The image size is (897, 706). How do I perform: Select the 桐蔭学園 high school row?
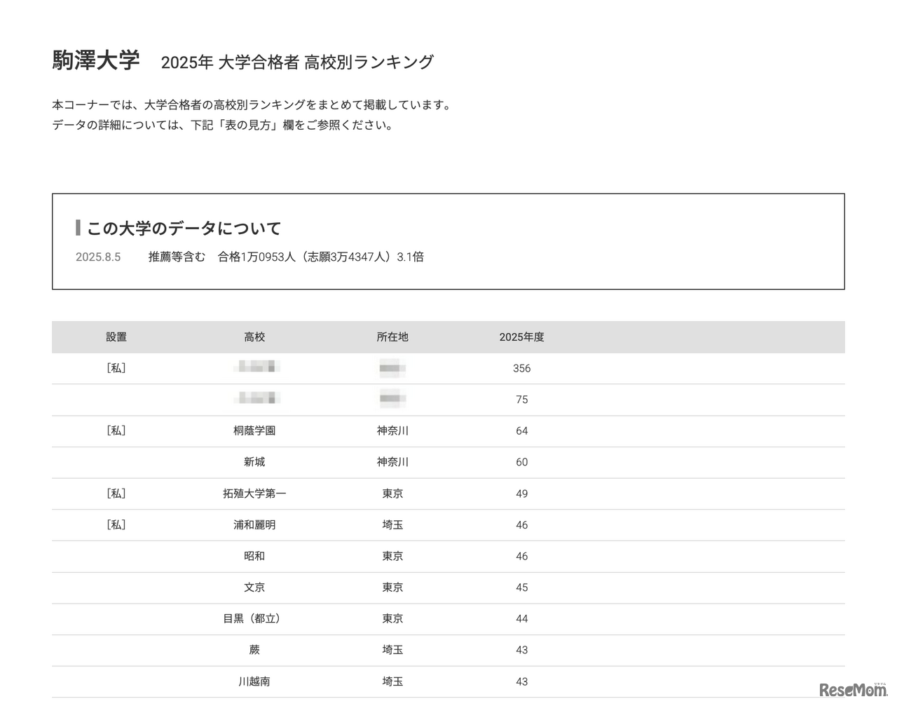click(x=254, y=431)
